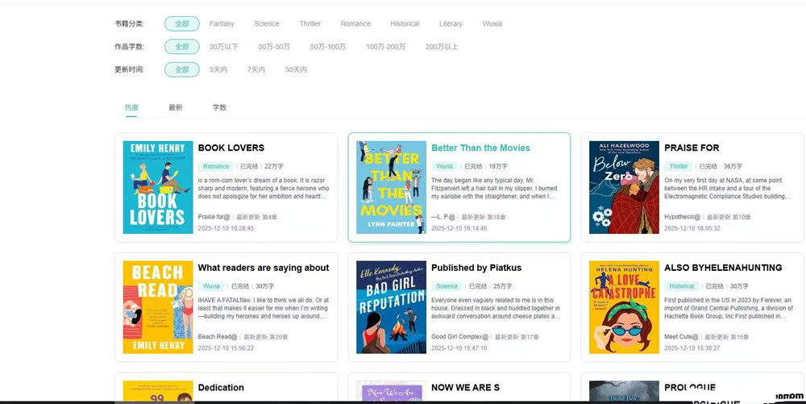The image size is (806, 404).
Task: Select the Beach Read cover image
Action: click(x=157, y=307)
